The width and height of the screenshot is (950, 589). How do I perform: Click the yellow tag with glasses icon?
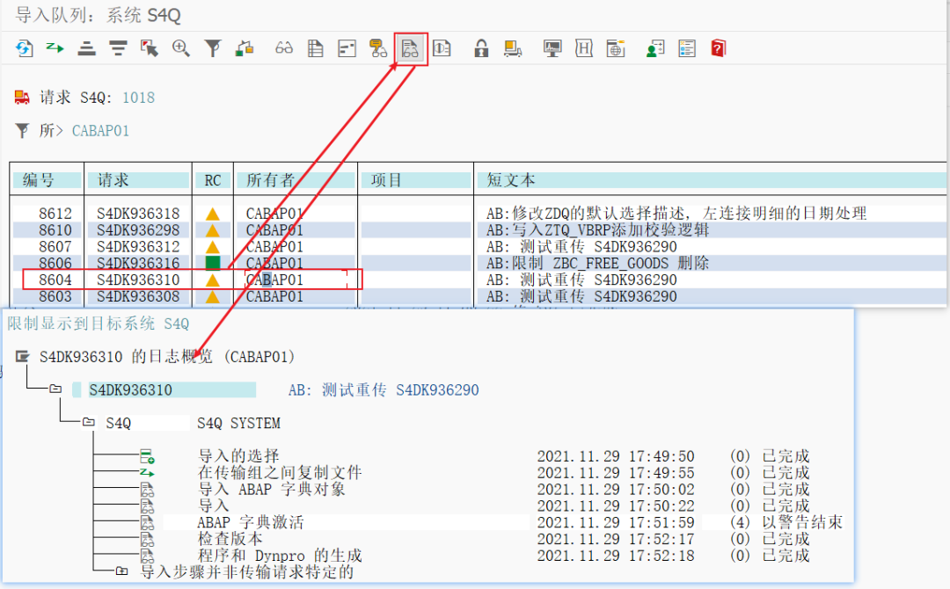(x=378, y=48)
